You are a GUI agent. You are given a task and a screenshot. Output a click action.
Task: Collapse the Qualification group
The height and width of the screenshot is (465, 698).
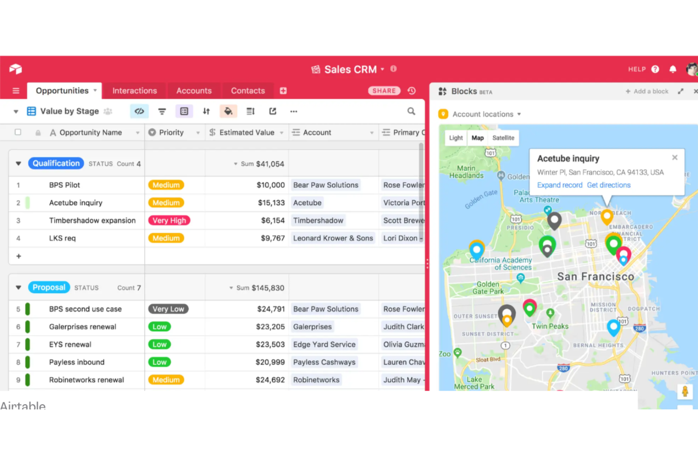coord(18,163)
